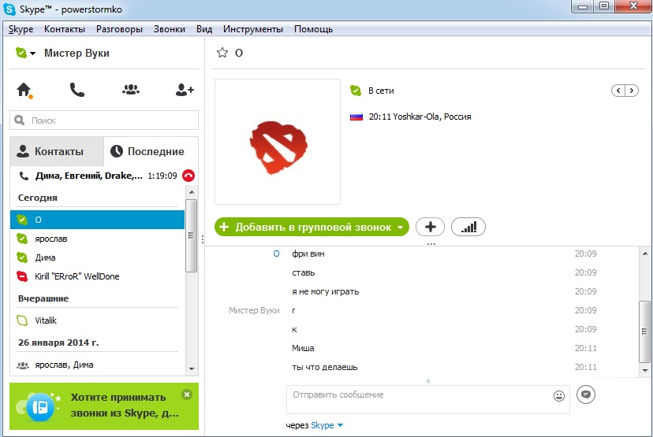Switch to the Последние tab

click(x=151, y=151)
